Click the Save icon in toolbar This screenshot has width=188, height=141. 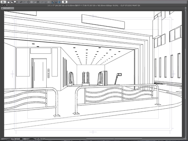tap(15, 2)
